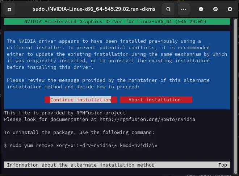Minimize the terminal window
Image resolution: width=239 pixels, height=176 pixels.
[201, 9]
